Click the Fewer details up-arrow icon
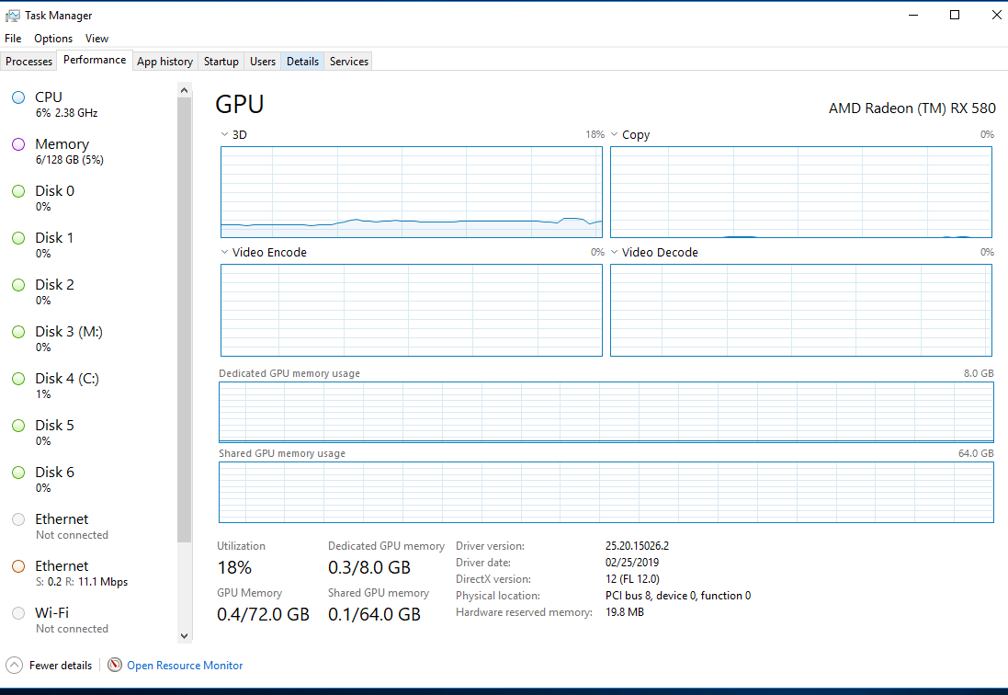The image size is (1008, 695). coord(14,665)
